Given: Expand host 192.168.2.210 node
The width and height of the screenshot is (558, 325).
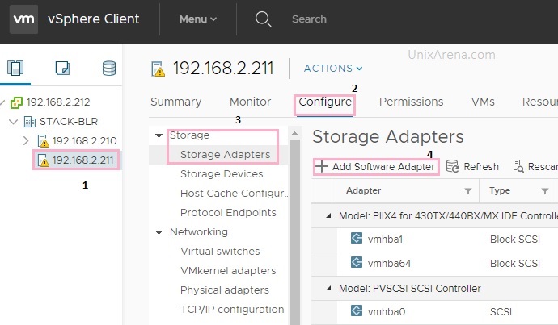Looking at the screenshot, I should 26,141.
